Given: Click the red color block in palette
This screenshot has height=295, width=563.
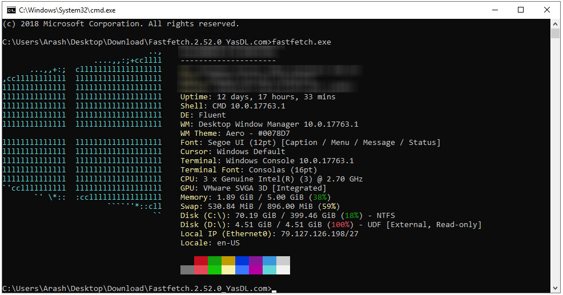Looking at the screenshot, I should click(x=201, y=261).
